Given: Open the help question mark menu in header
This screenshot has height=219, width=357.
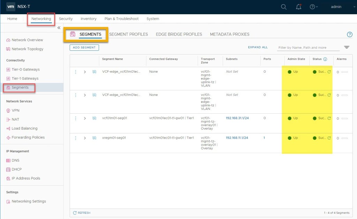Looking at the screenshot, I should (x=312, y=7).
